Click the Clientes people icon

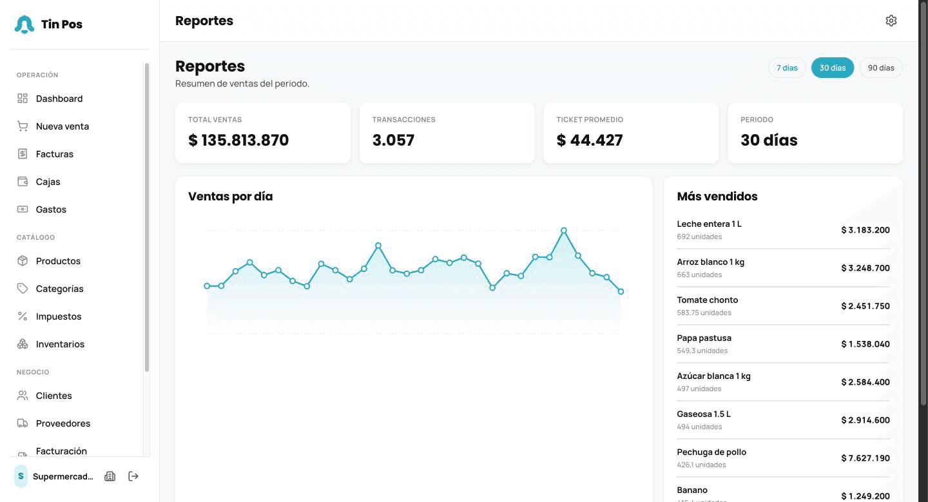[x=23, y=396]
